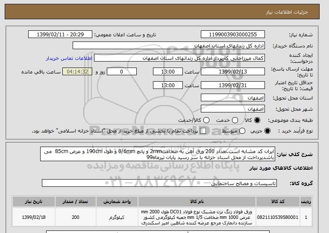Click the response deadline time 13:00 field
The height and width of the screenshot is (233, 329).
(168, 71)
